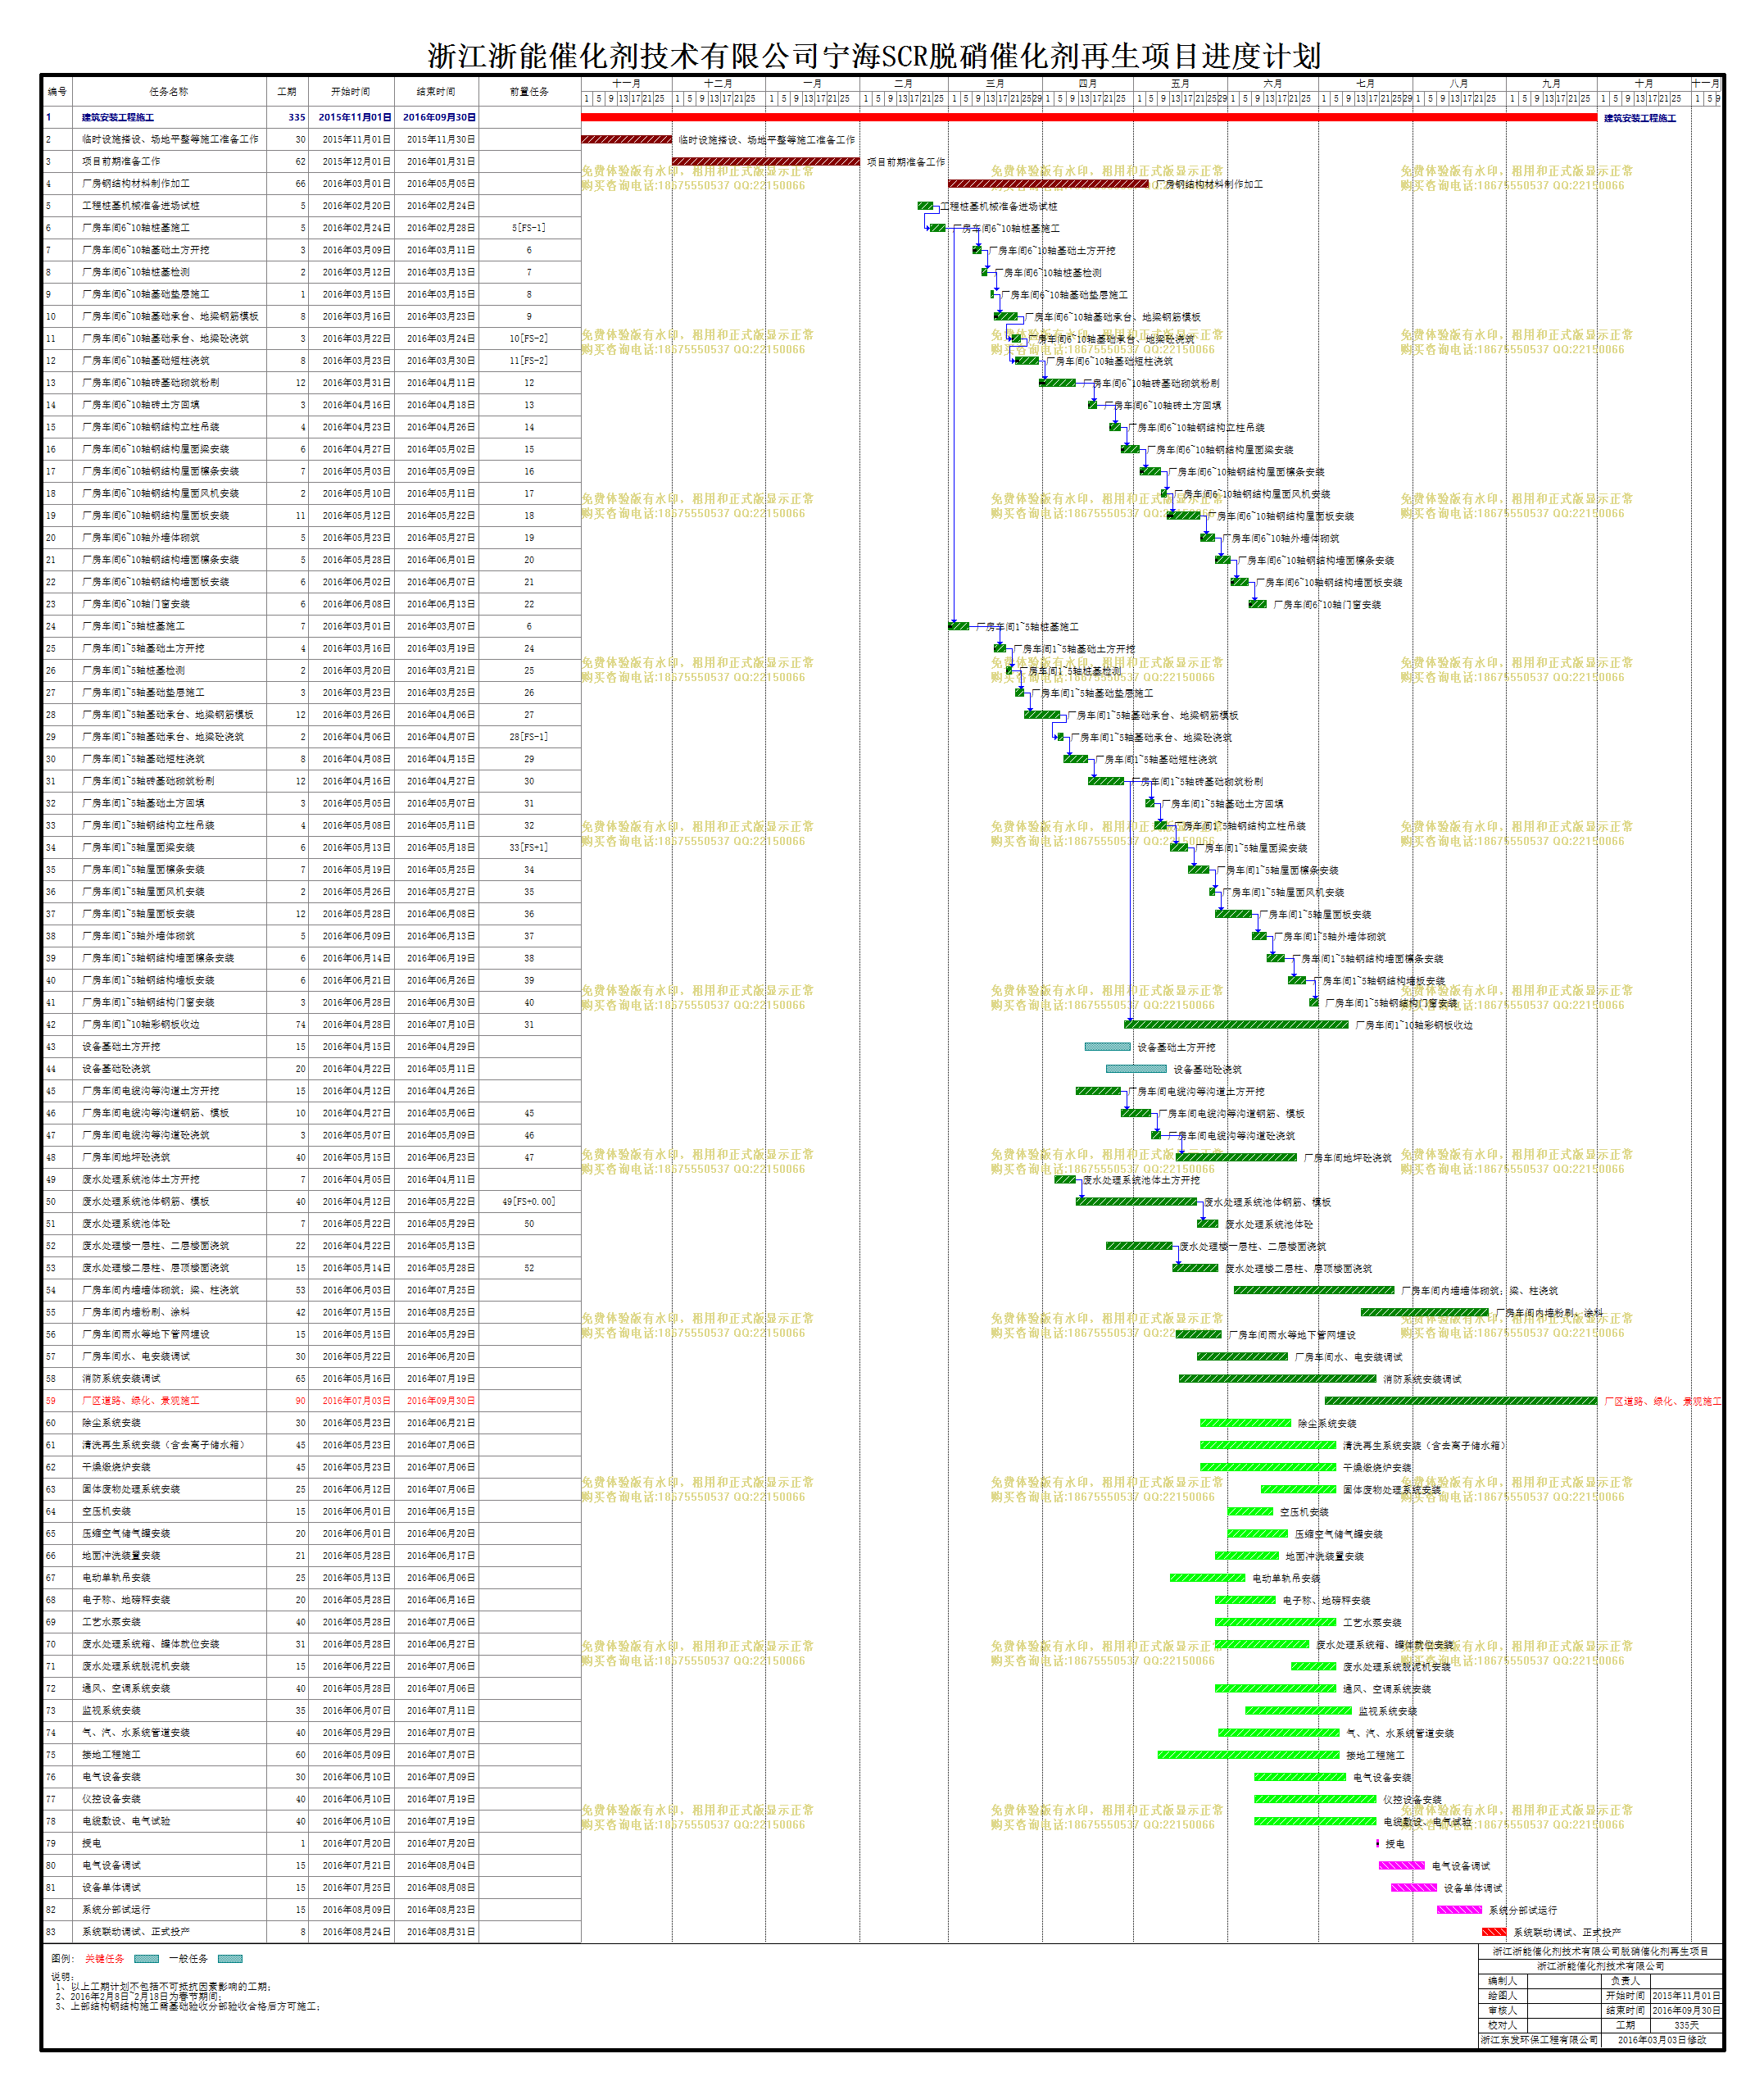The width and height of the screenshot is (1764, 2090).
Task: Click the red summary bar for 建筑安装工程施工
Action: pos(1089,117)
